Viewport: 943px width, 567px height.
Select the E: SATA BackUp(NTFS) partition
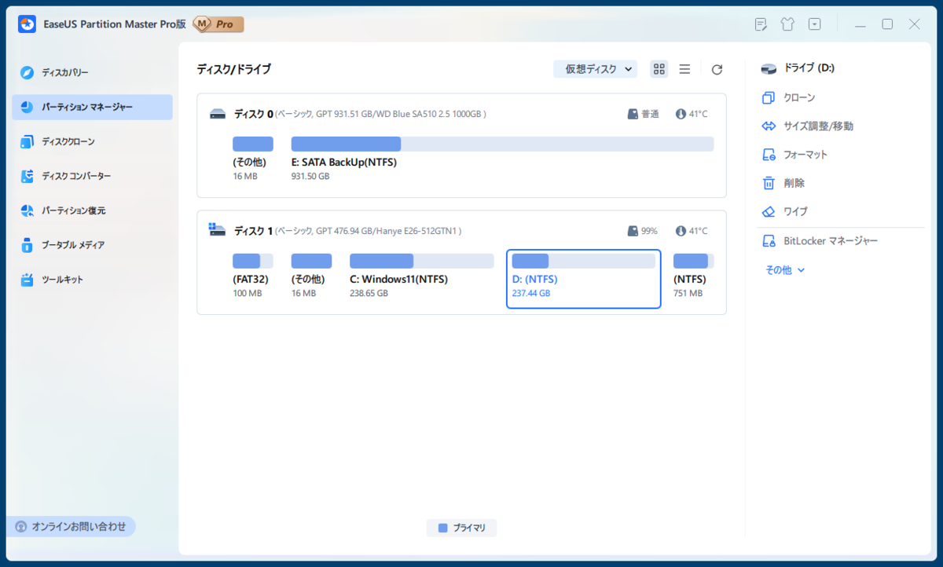click(502, 159)
